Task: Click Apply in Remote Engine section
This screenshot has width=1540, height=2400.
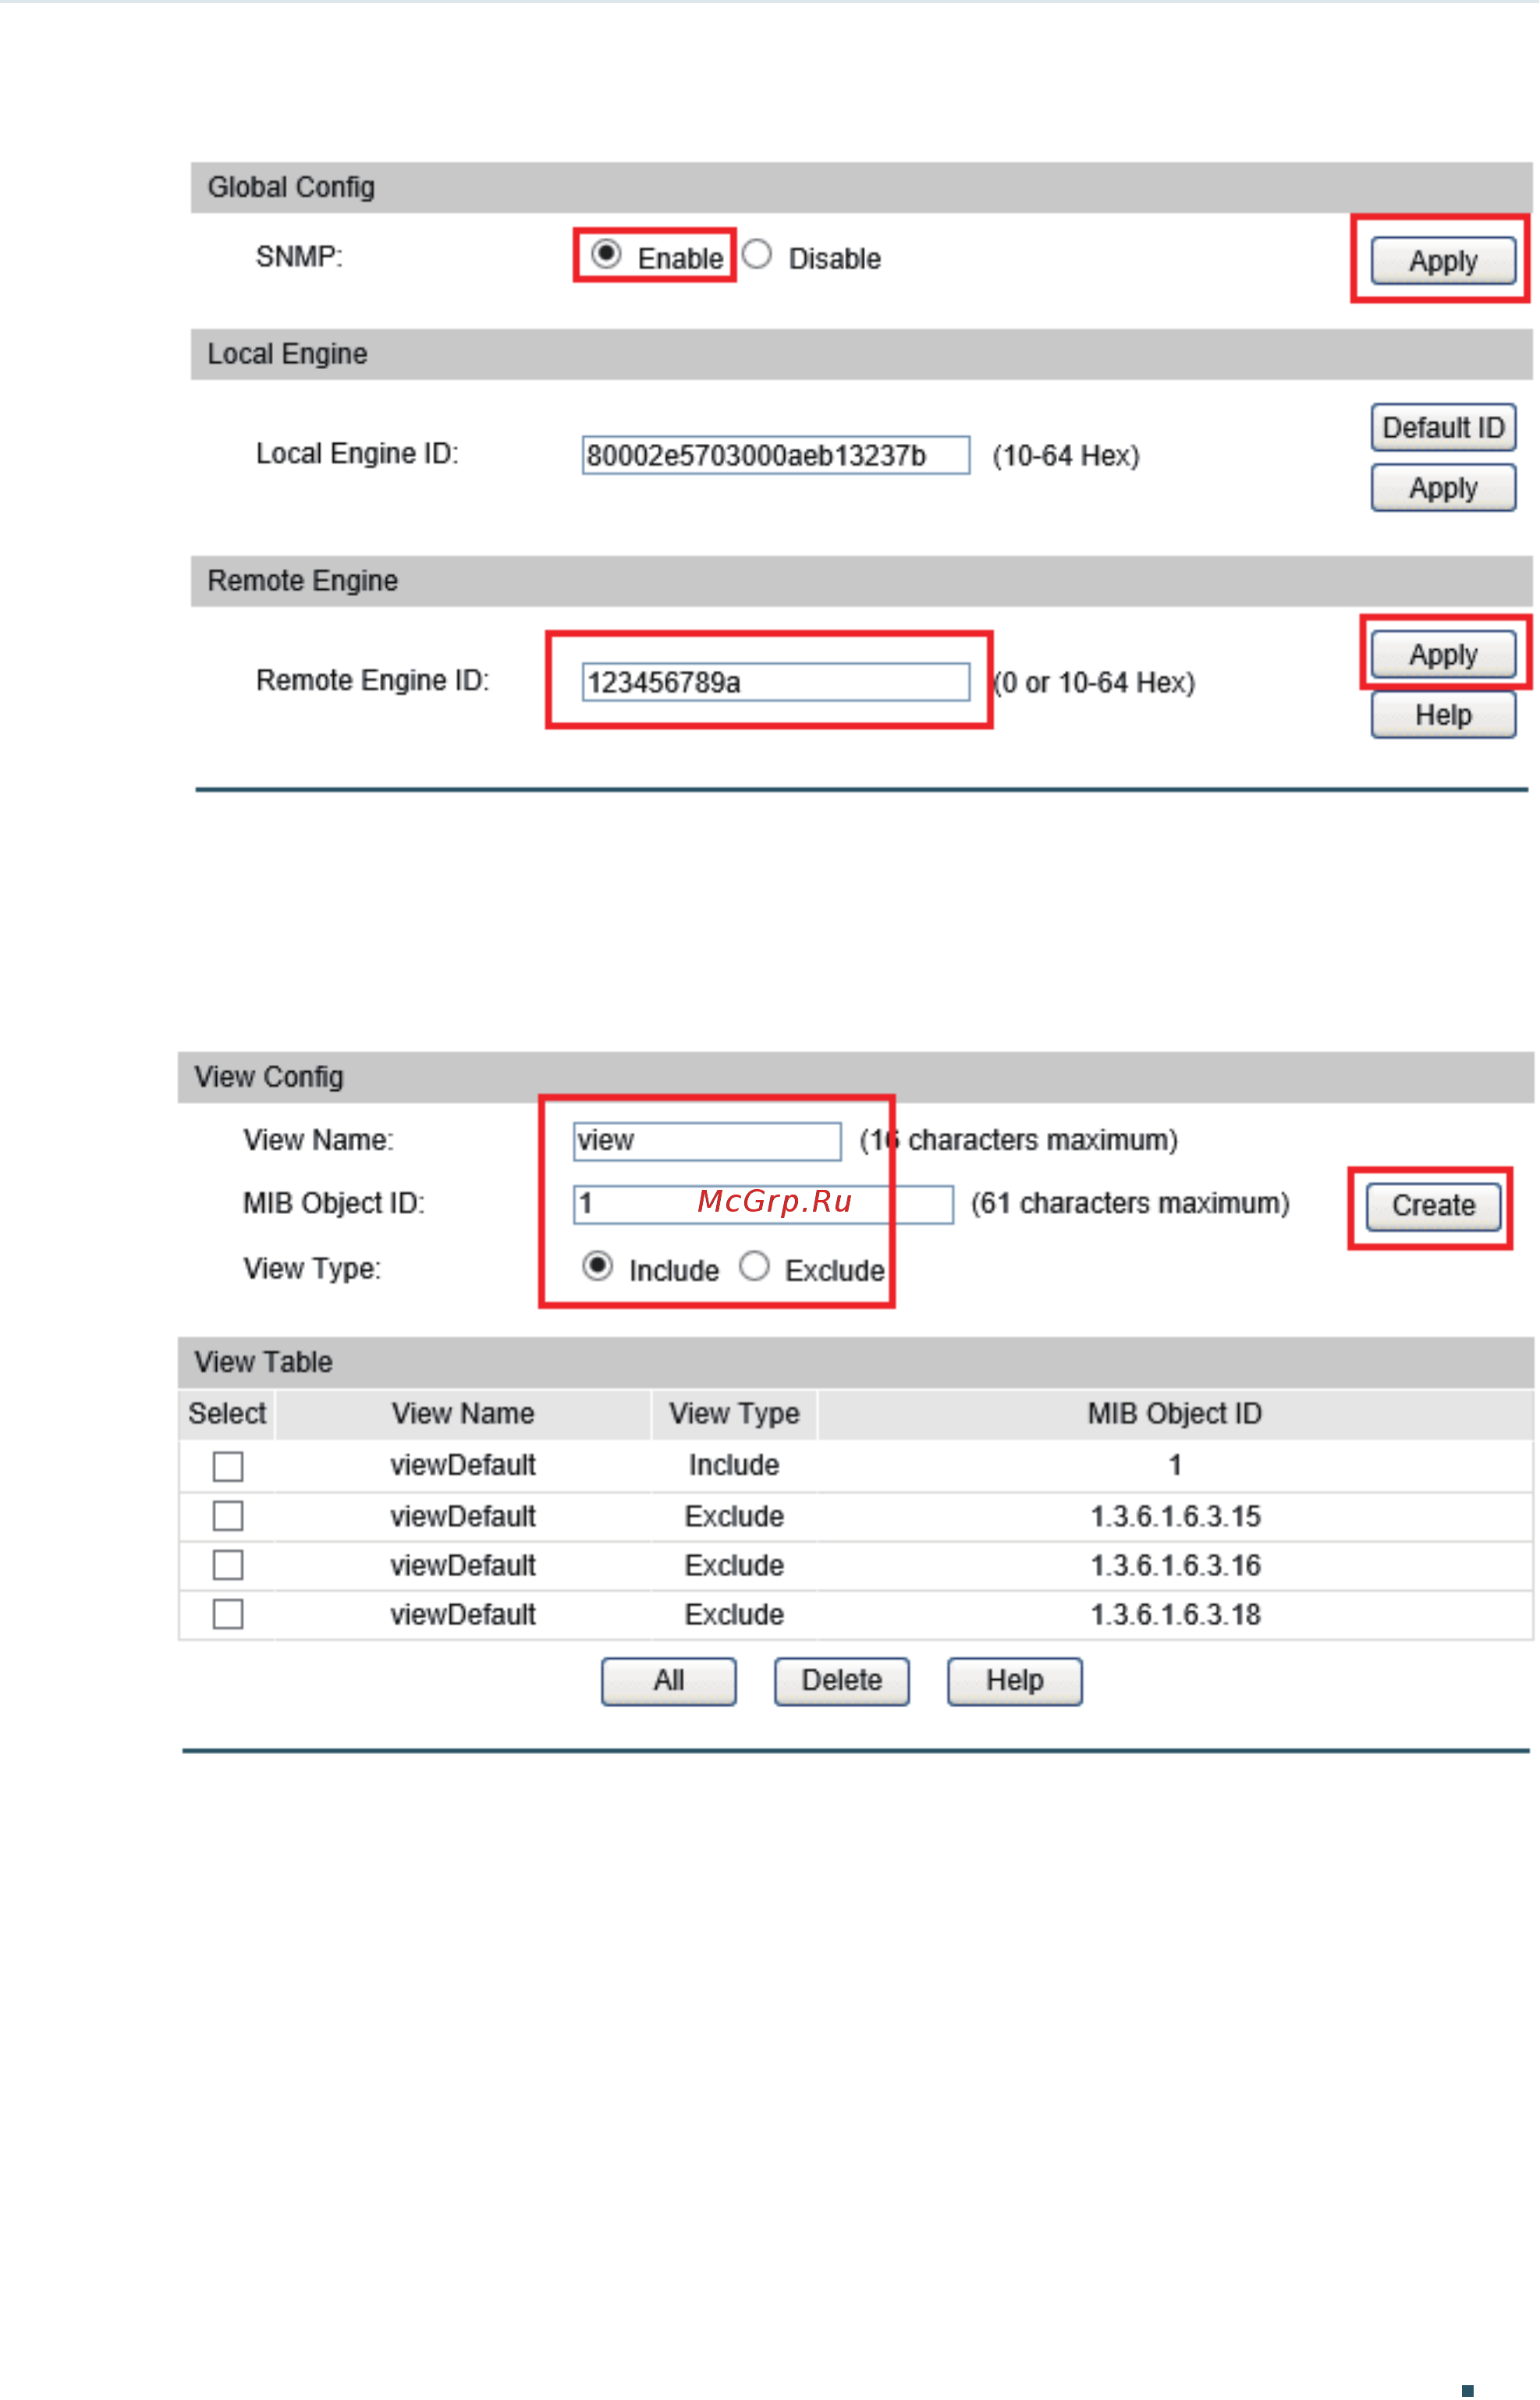Action: [1443, 655]
